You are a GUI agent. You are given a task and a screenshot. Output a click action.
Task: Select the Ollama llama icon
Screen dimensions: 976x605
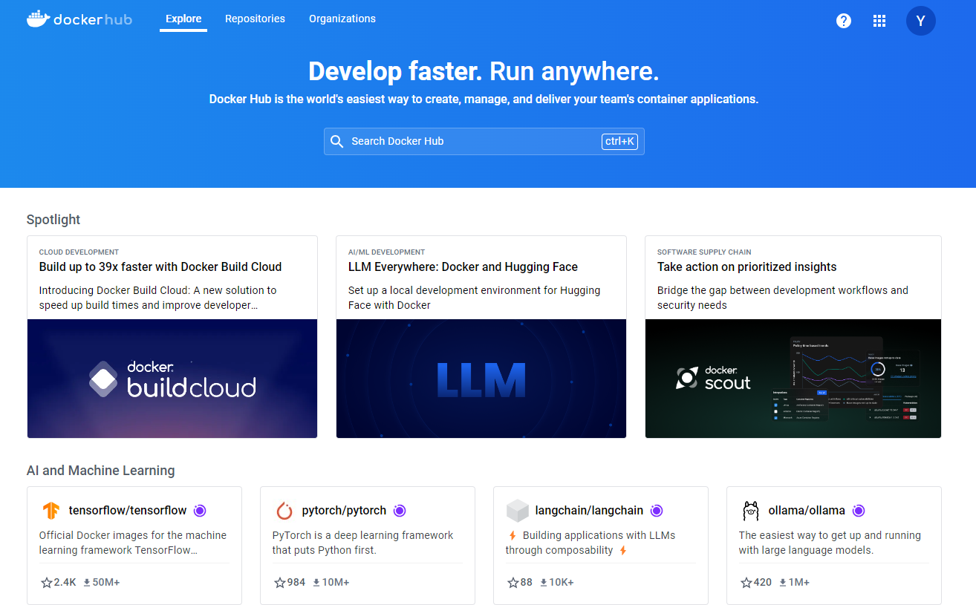749,510
